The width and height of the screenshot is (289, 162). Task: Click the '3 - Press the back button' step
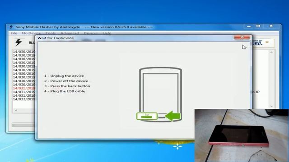tap(67, 86)
